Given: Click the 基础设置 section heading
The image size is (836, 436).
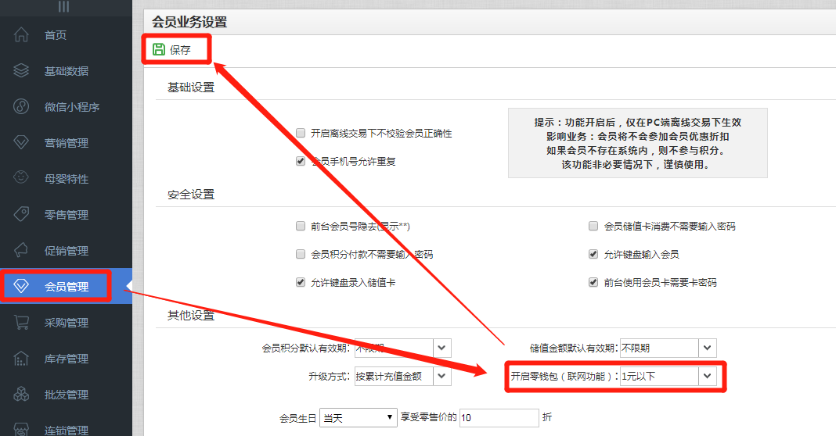Looking at the screenshot, I should click(191, 88).
